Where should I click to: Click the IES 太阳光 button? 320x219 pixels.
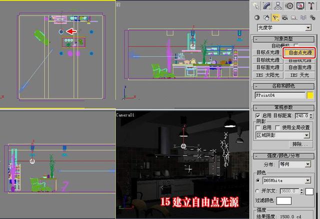point(268,75)
